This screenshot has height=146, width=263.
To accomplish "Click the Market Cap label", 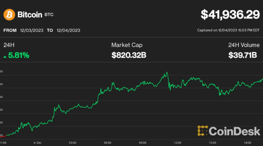I will point(127,45).
